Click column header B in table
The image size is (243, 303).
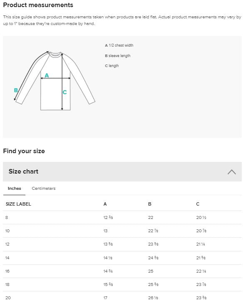coord(150,204)
